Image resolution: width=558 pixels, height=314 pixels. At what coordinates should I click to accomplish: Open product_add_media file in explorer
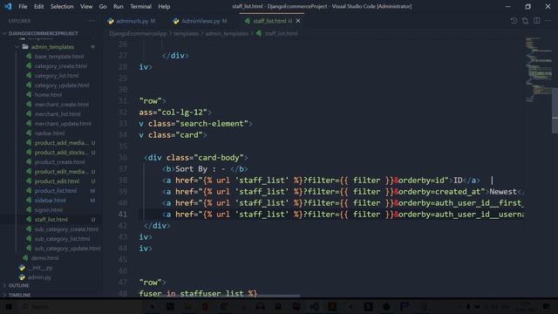pos(61,143)
